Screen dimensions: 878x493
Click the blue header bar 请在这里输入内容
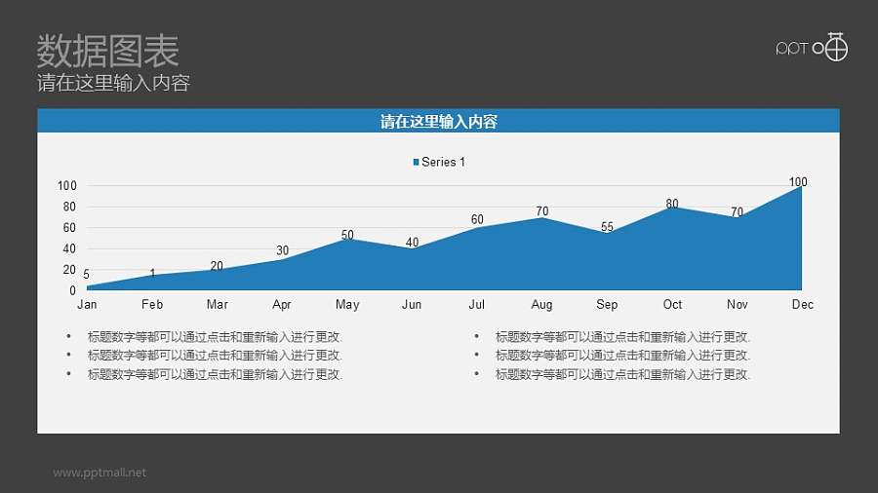point(438,121)
